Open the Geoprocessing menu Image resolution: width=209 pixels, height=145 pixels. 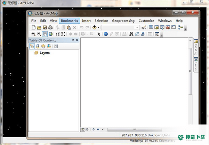[x=123, y=21]
